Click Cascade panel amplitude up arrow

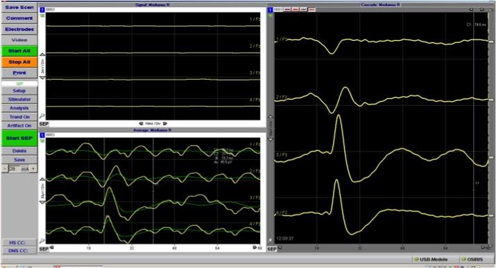point(270,116)
